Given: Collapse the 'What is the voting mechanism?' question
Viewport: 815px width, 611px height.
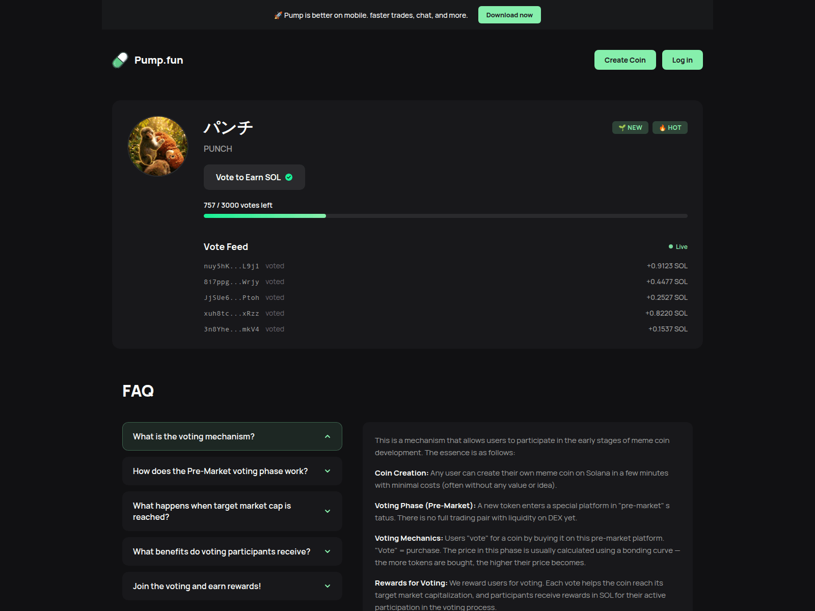Looking at the screenshot, I should tap(232, 436).
